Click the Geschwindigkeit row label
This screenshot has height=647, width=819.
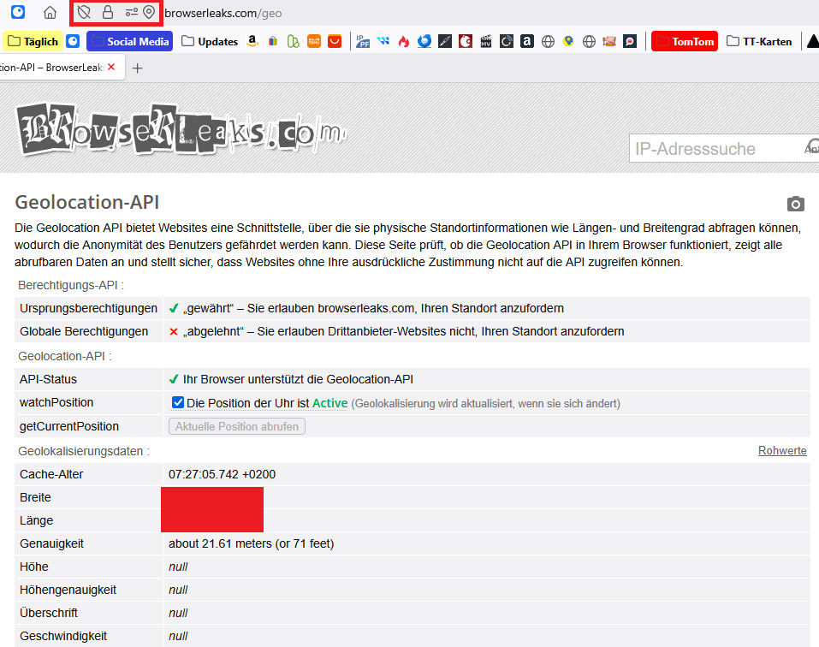pyautogui.click(x=63, y=636)
